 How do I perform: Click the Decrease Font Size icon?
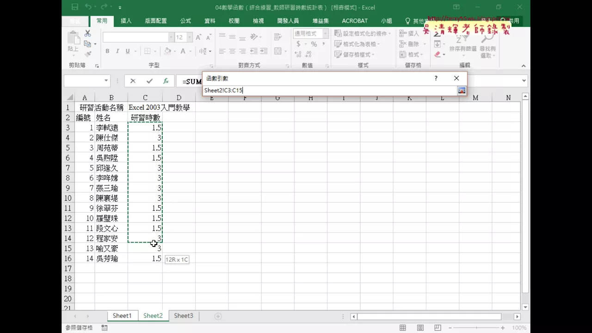pyautogui.click(x=209, y=37)
